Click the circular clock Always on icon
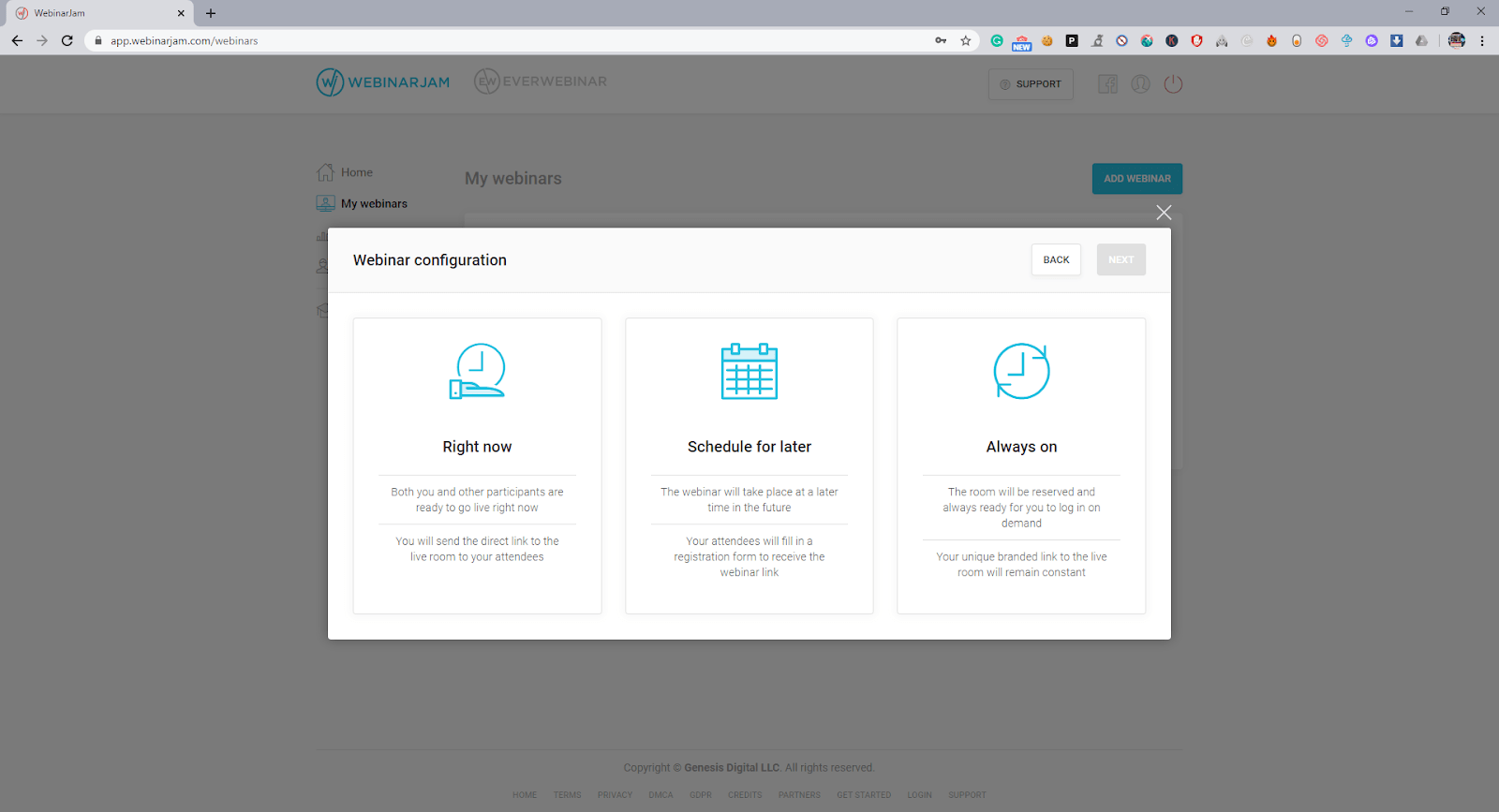The height and width of the screenshot is (812, 1499). tap(1021, 371)
